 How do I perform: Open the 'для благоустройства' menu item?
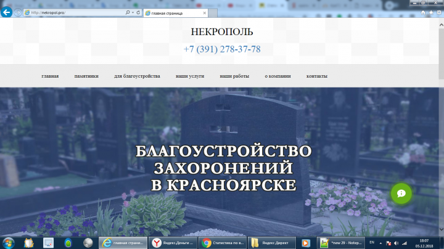(137, 76)
